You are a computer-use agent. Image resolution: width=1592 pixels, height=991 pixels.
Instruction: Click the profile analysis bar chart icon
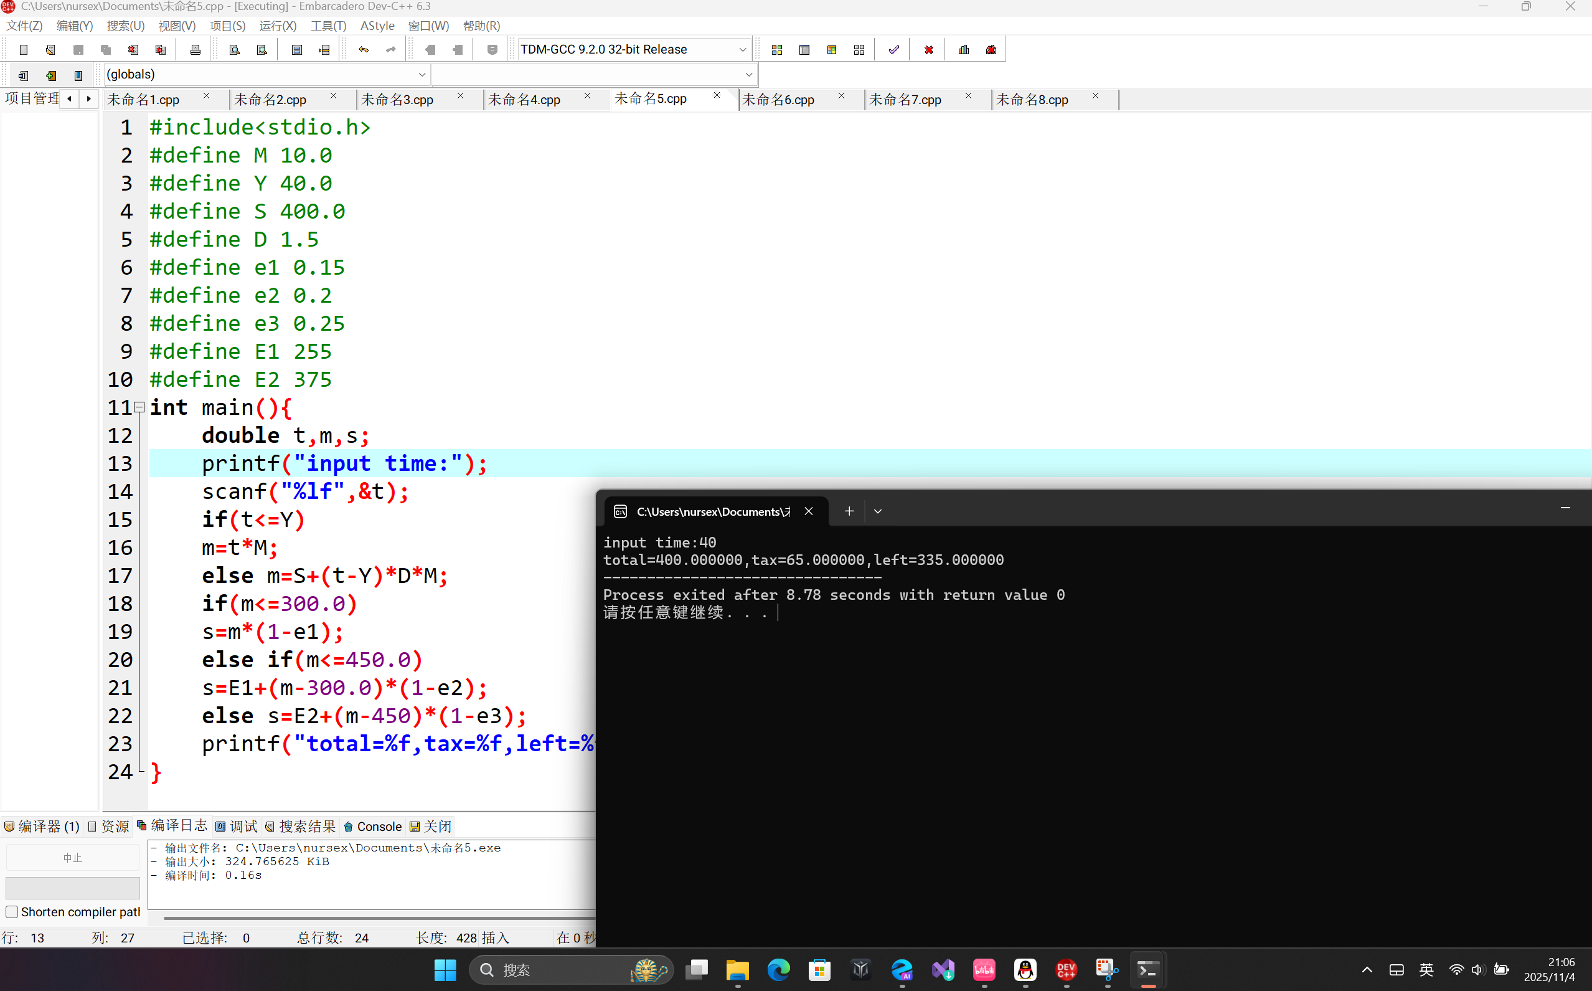click(963, 50)
